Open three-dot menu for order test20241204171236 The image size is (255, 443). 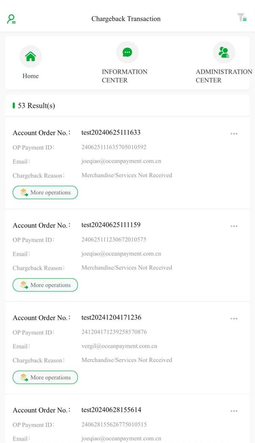click(234, 318)
